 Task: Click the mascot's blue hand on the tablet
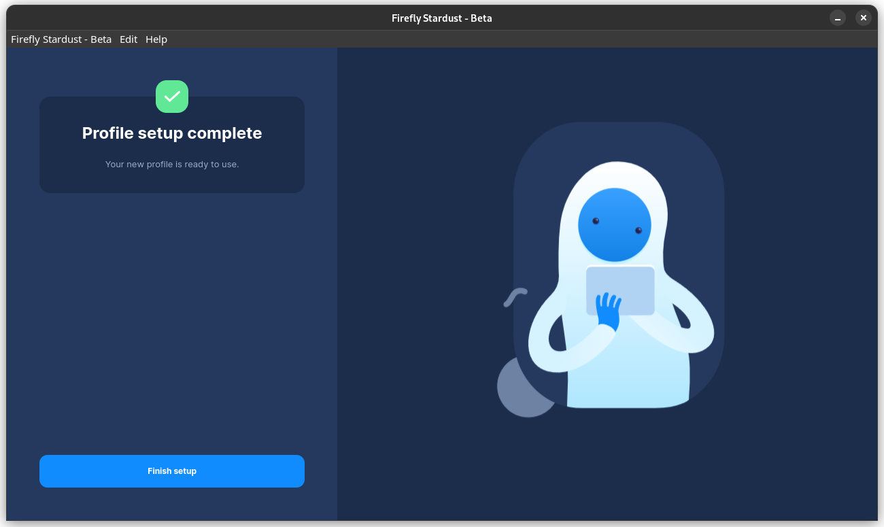pos(609,306)
